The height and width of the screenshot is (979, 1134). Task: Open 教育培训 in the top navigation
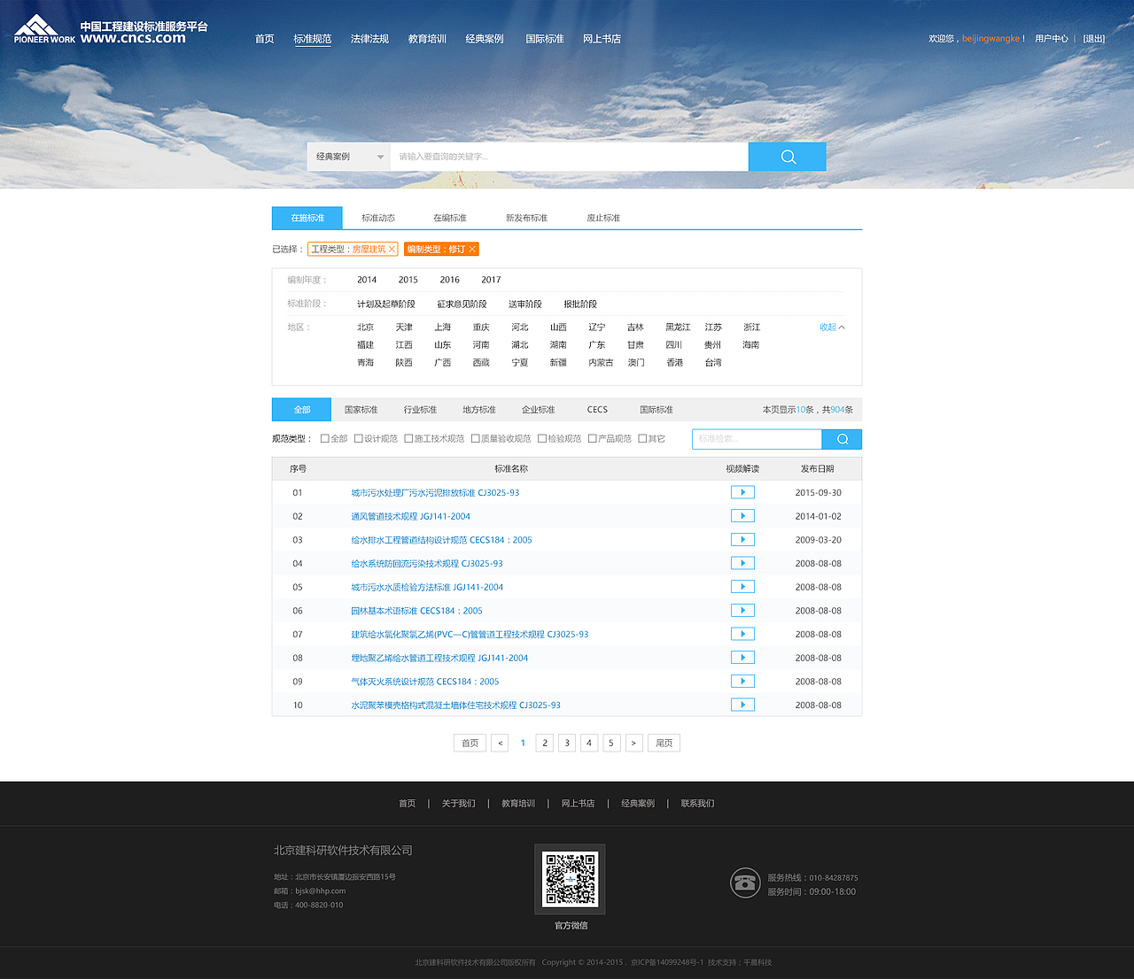click(427, 39)
